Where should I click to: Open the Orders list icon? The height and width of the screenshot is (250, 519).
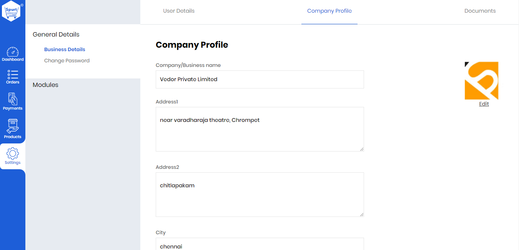coord(13,74)
